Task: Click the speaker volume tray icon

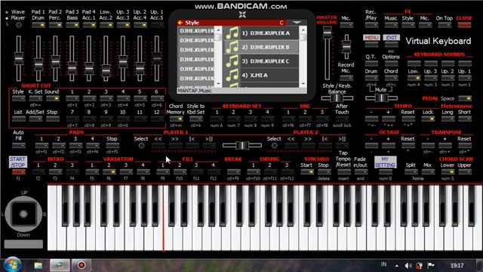Action: [x=408, y=265]
